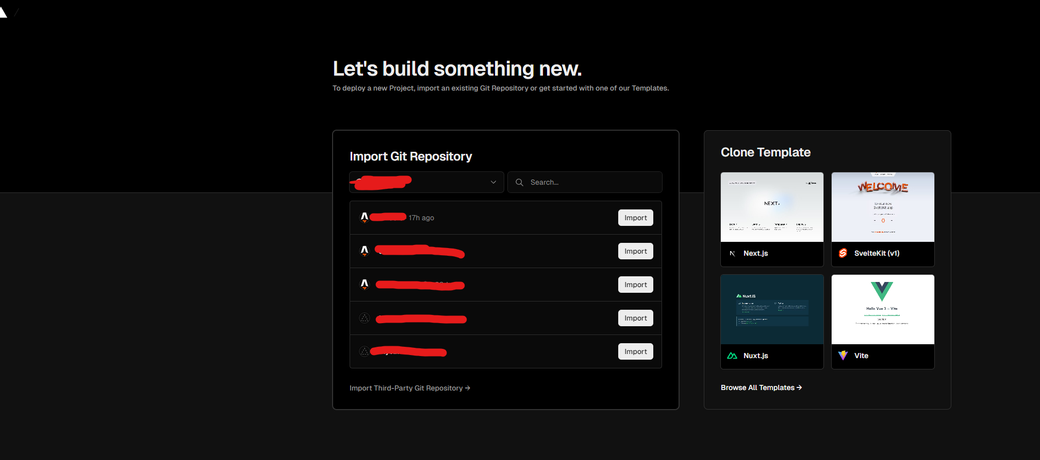The image size is (1040, 460).
Task: Click the 17h ago timestamp
Action: [421, 218]
